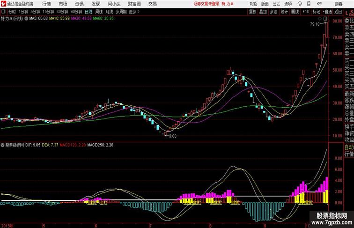
Task: Open the 功能 menu
Action: (x=253, y=4)
